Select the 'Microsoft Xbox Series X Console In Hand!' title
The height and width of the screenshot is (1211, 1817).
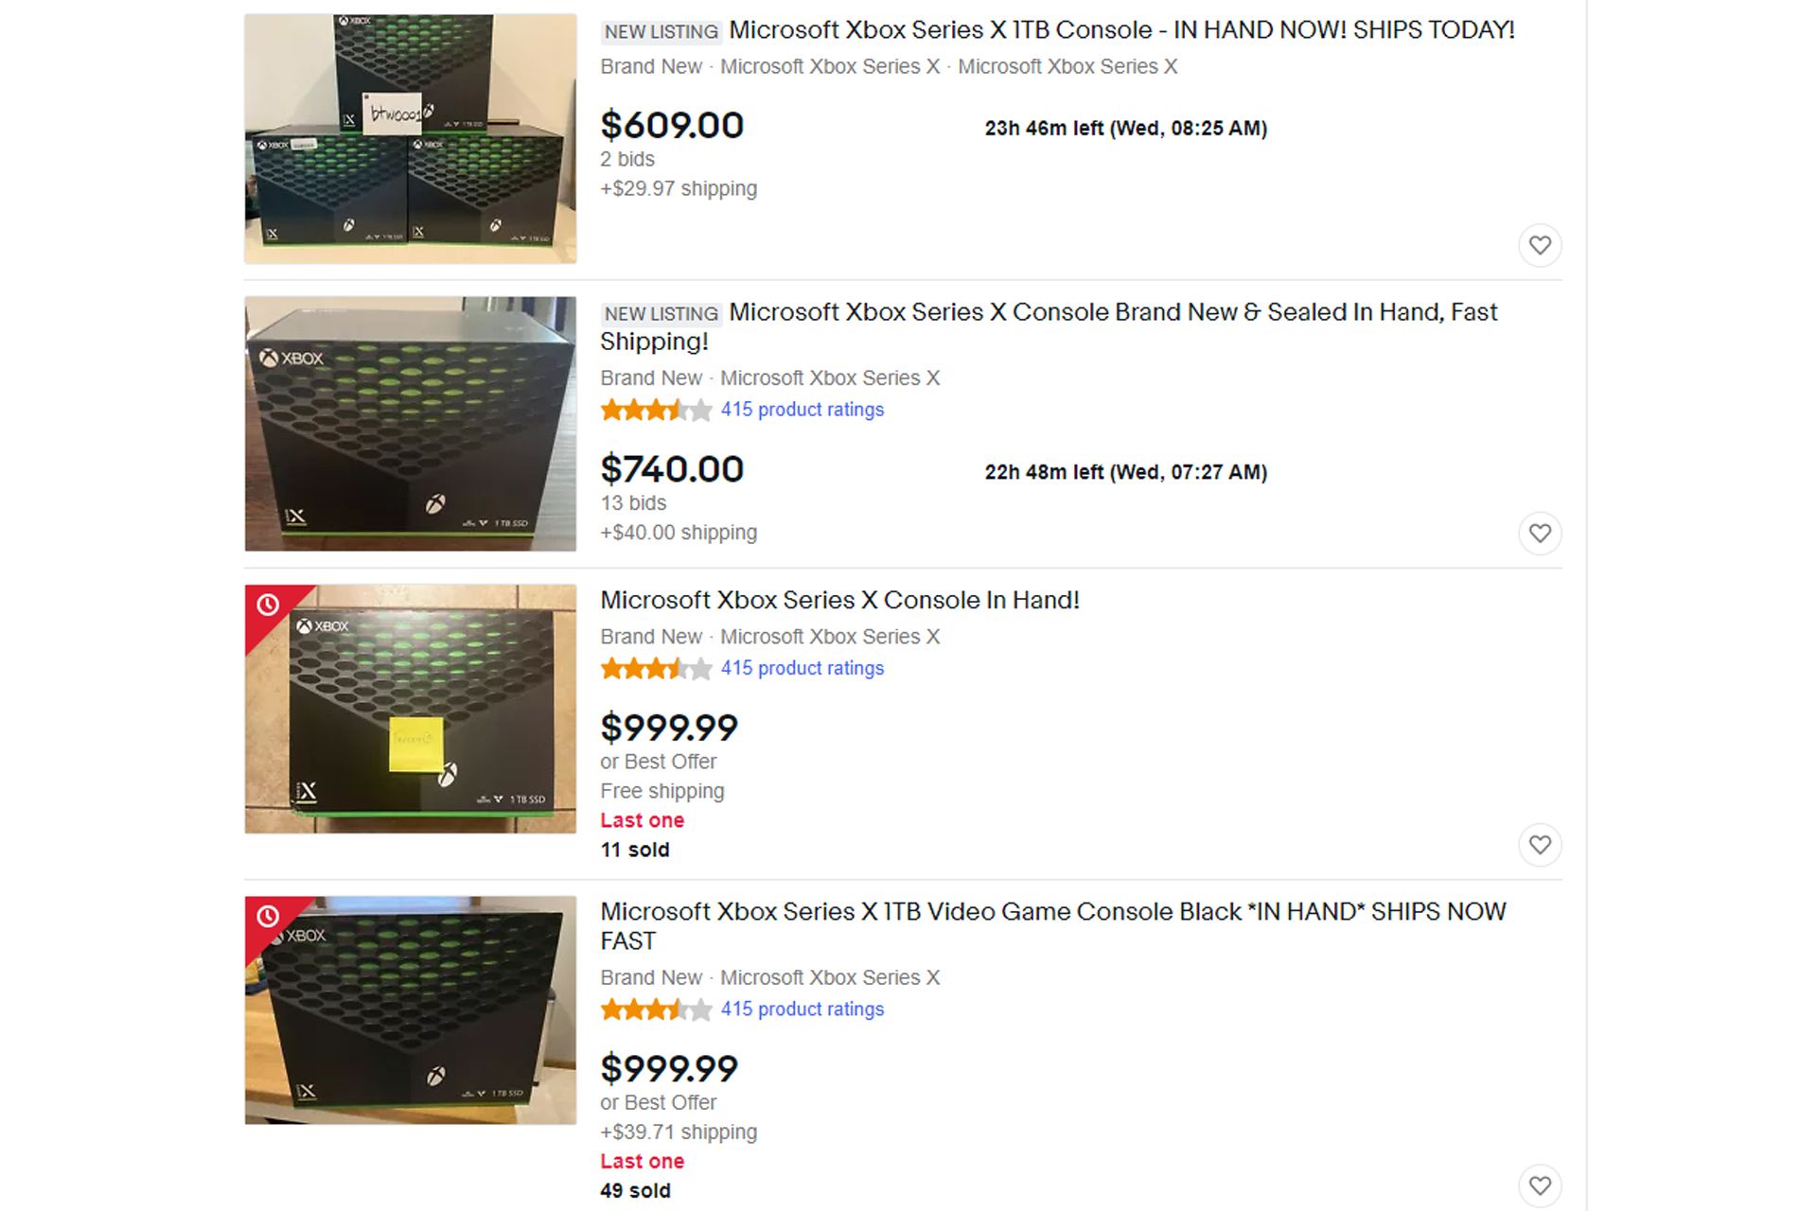(x=840, y=600)
